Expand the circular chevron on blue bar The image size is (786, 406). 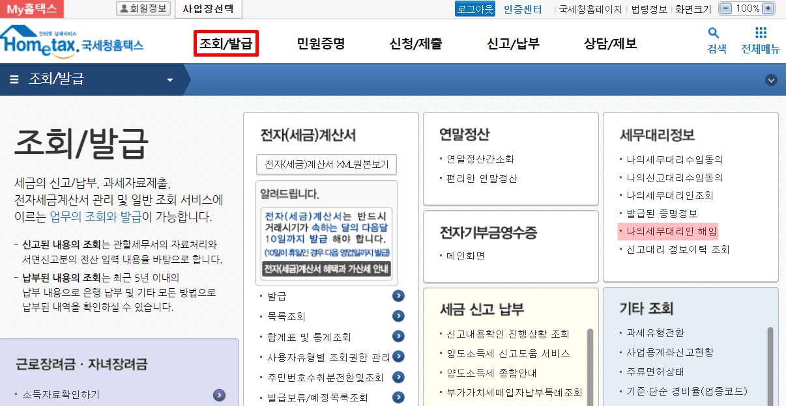772,80
